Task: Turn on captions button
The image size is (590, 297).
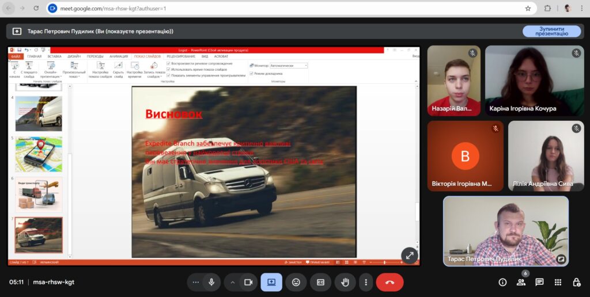Action: pos(321,282)
